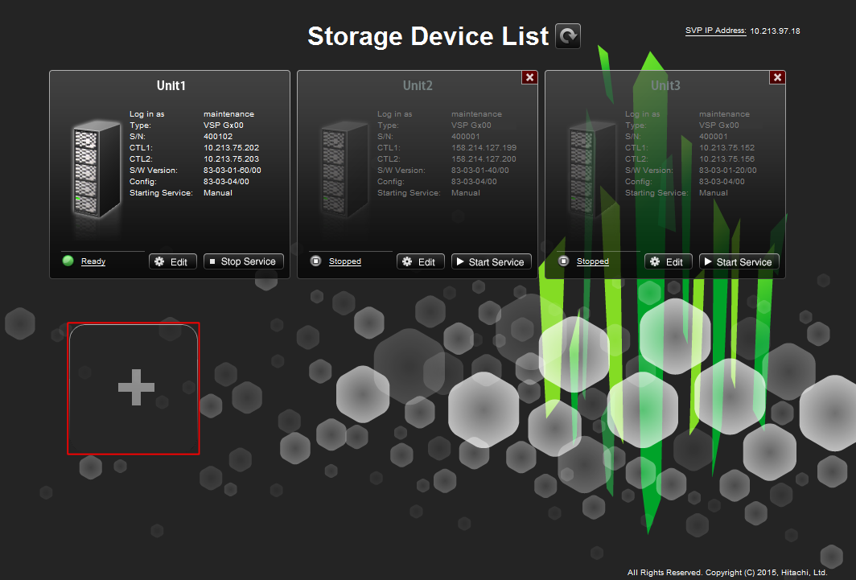
Task: Open the Ready link for Unit1
Action: point(93,261)
